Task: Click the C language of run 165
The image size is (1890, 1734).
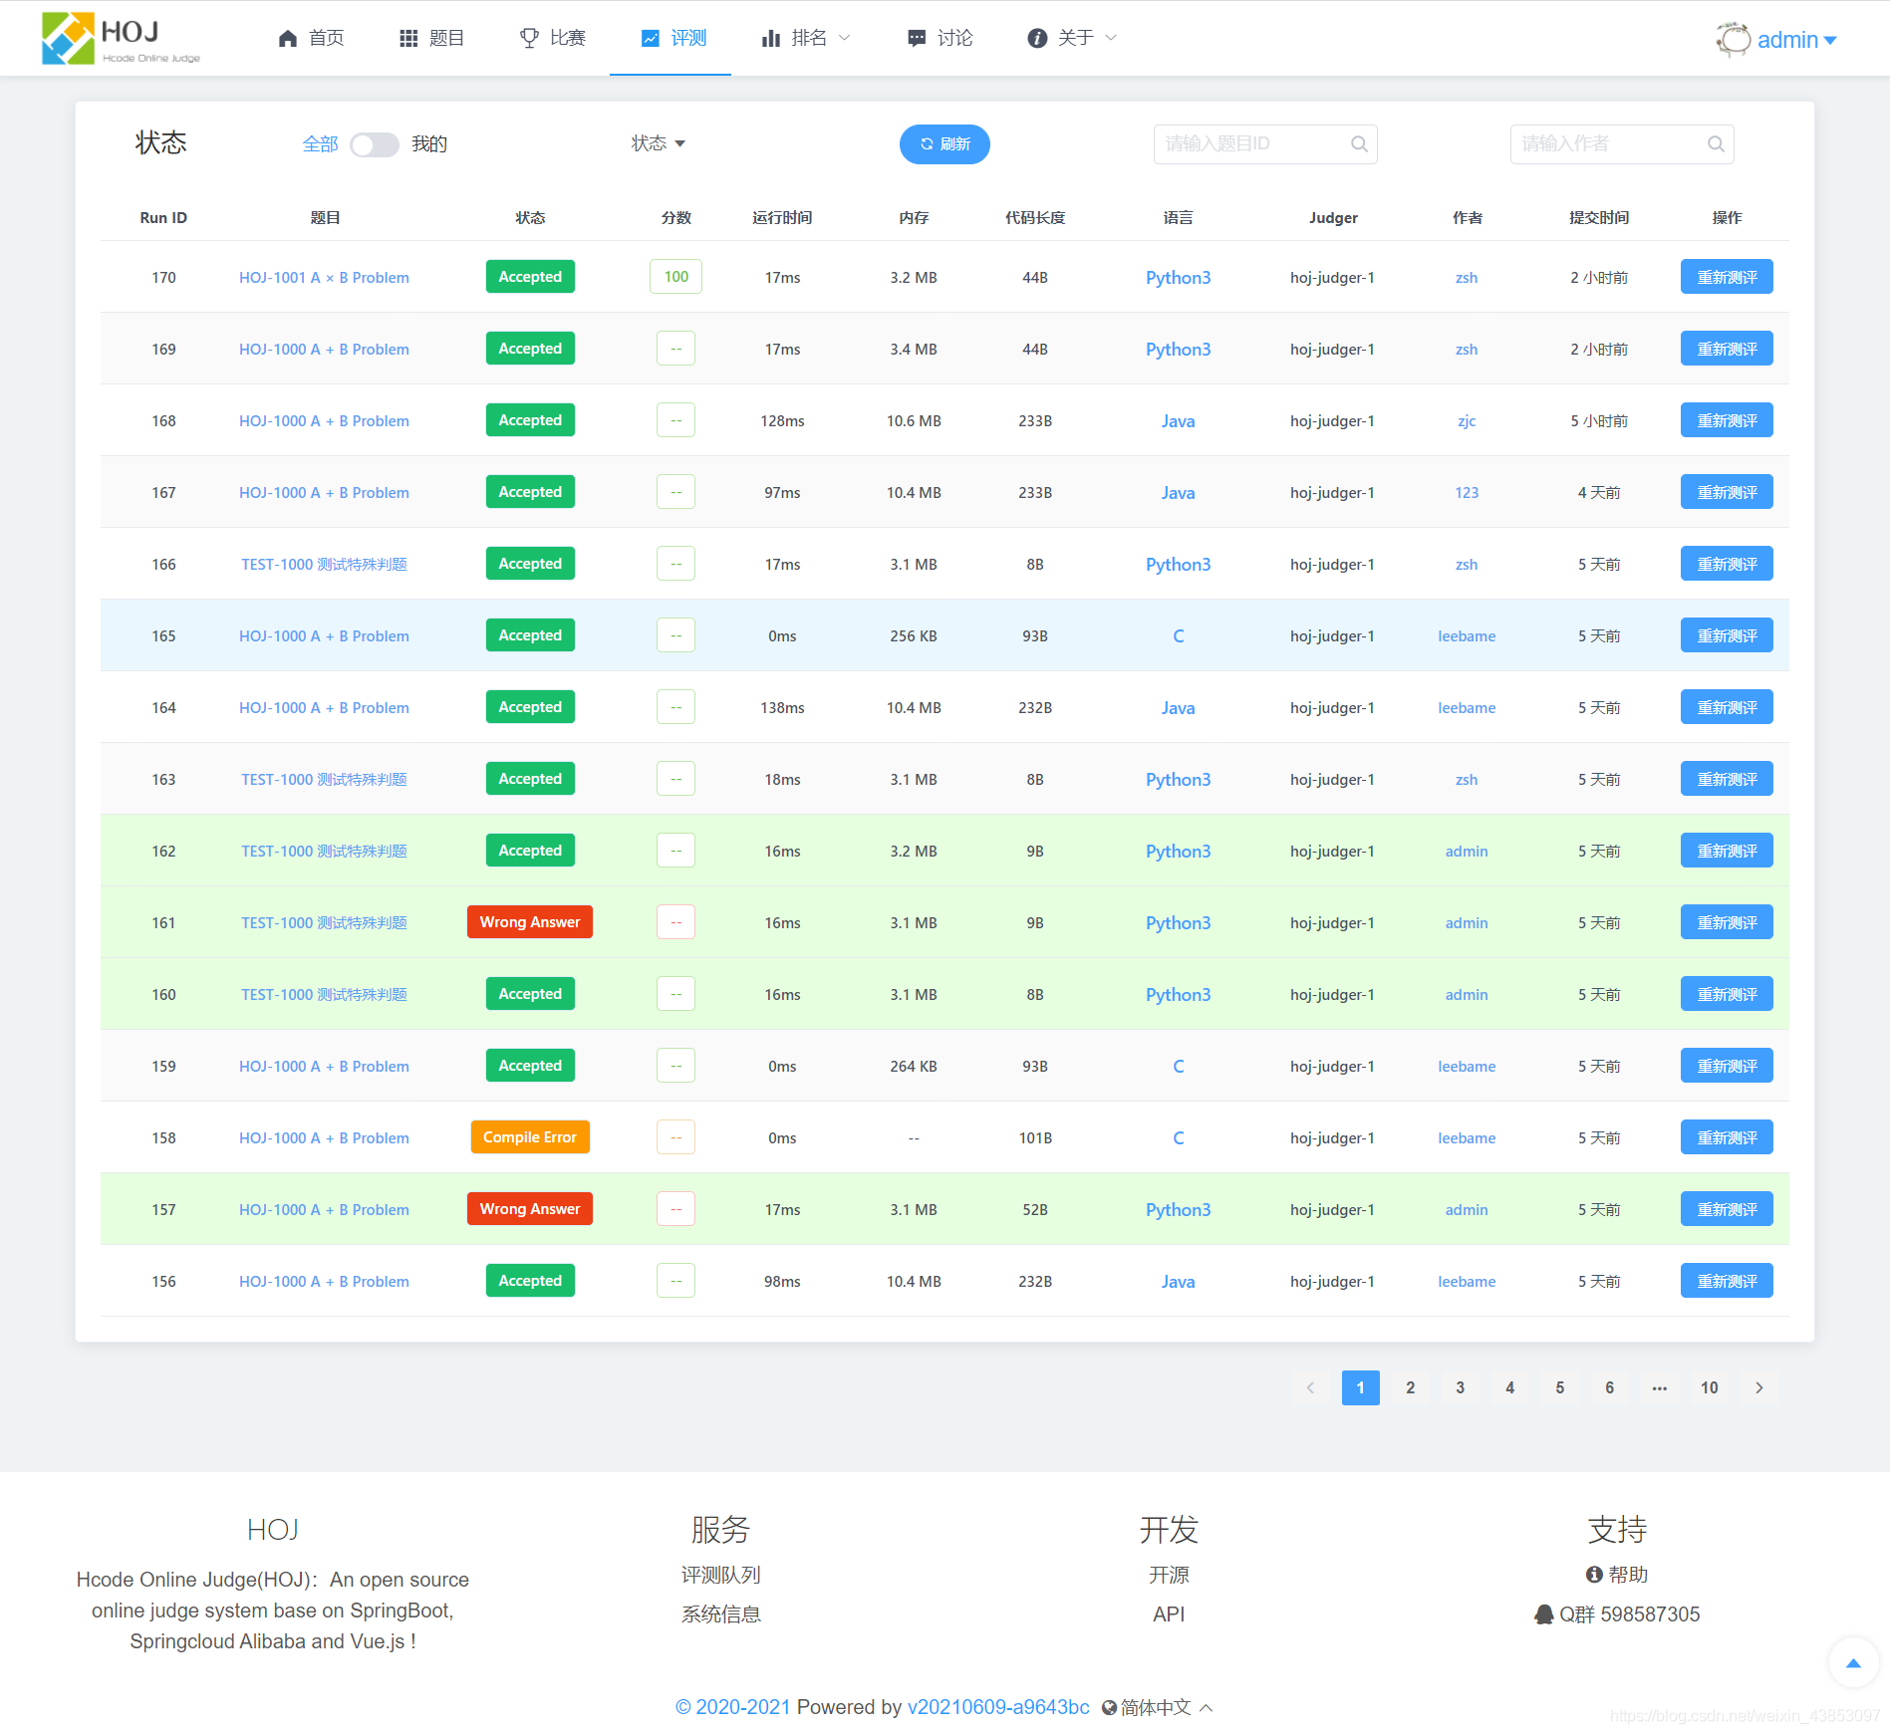Action: point(1178,636)
